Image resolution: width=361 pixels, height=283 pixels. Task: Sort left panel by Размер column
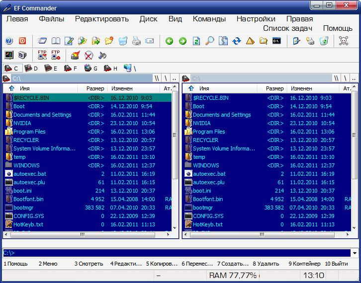[x=92, y=88]
